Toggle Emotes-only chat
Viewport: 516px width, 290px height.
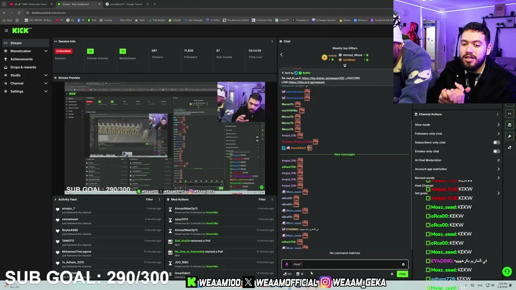pos(497,151)
